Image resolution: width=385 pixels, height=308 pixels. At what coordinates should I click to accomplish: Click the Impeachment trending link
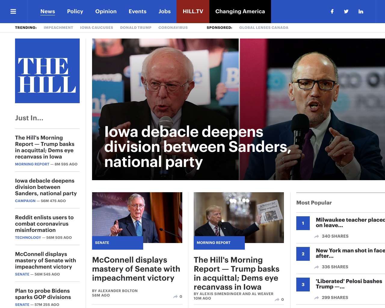click(x=58, y=28)
